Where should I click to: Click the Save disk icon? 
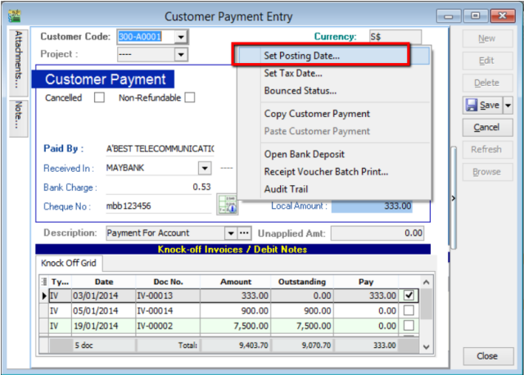point(472,106)
